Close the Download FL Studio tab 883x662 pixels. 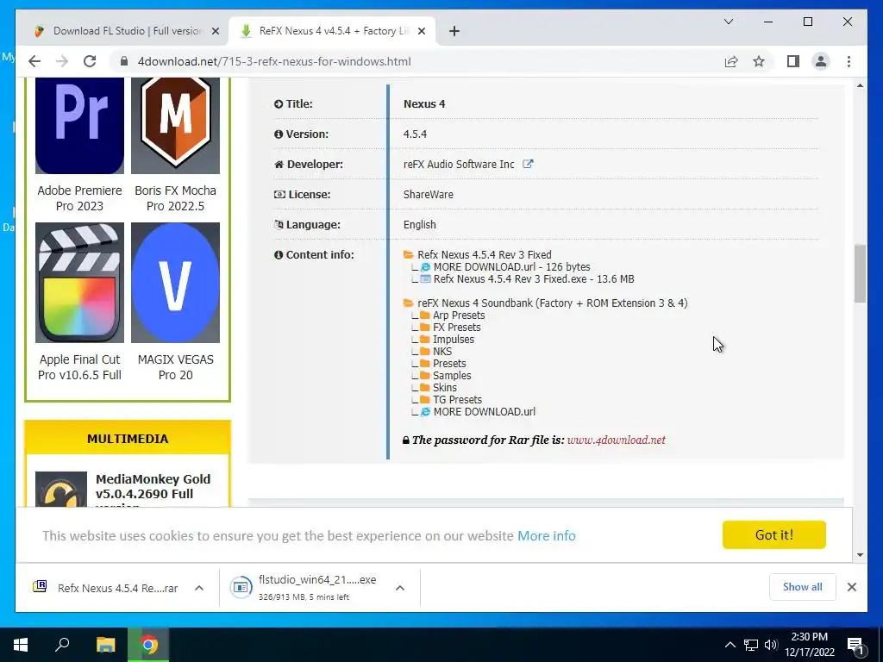(x=215, y=31)
